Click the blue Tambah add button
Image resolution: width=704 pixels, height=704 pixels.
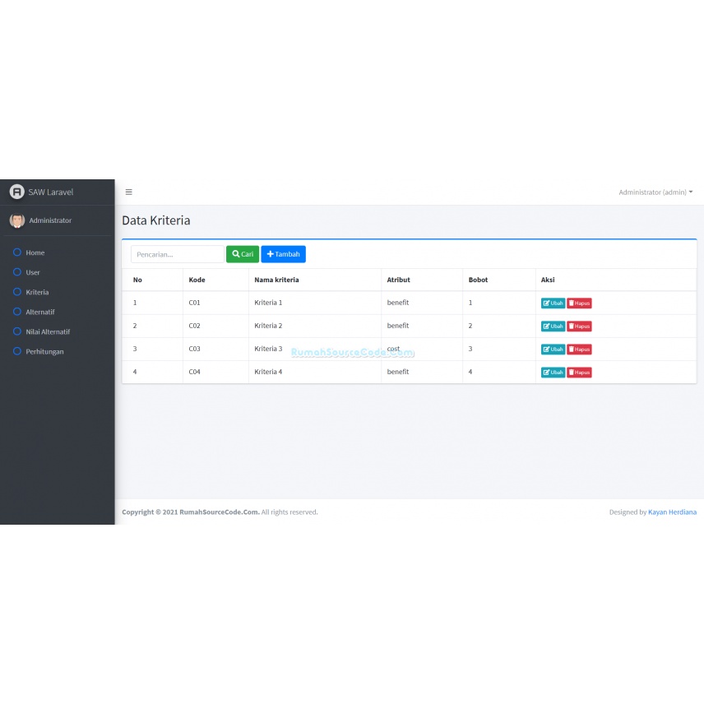[283, 254]
